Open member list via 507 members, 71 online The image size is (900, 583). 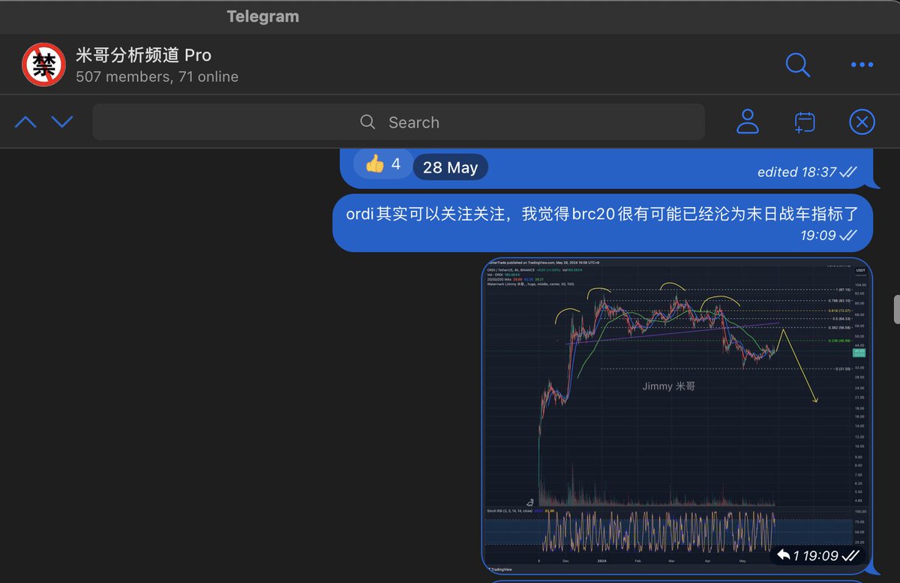coord(157,77)
